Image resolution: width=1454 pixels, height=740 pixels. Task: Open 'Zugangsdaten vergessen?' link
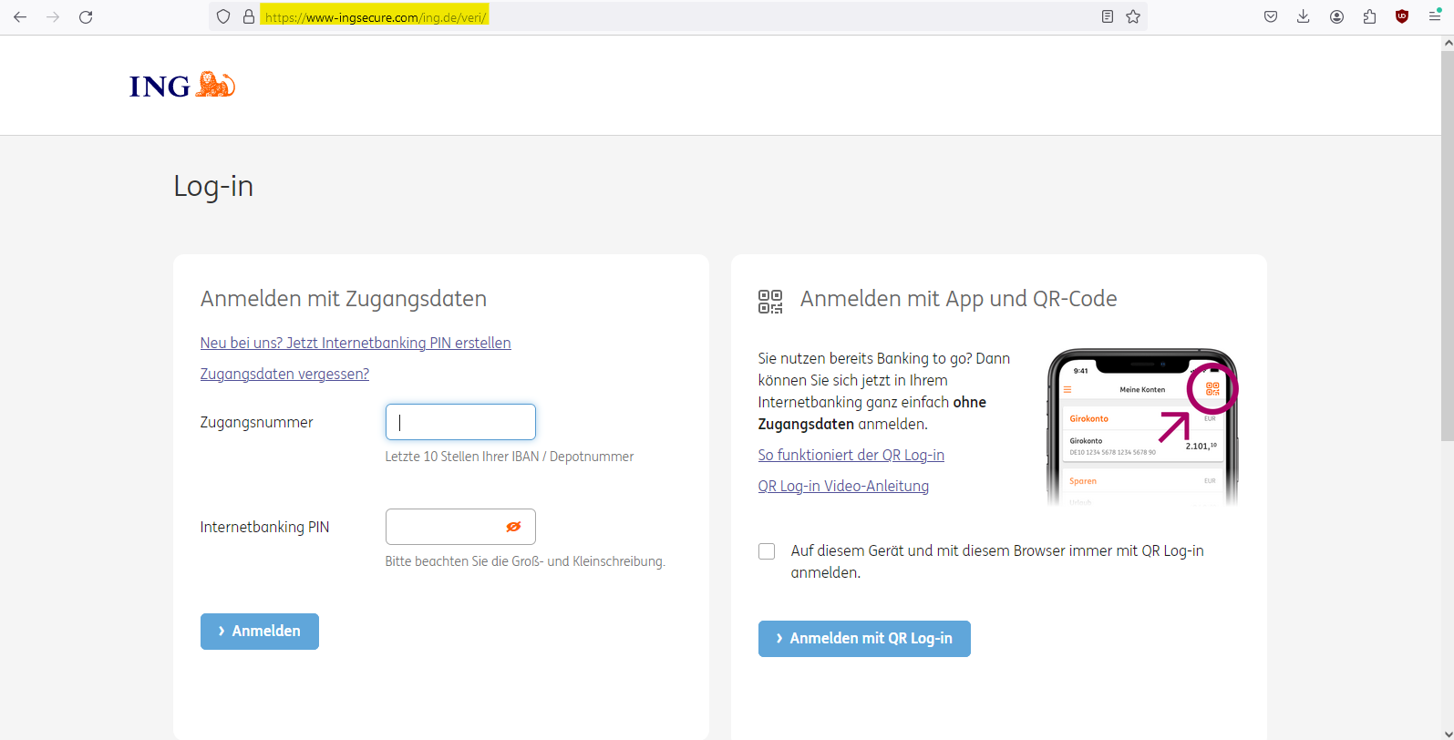click(284, 374)
